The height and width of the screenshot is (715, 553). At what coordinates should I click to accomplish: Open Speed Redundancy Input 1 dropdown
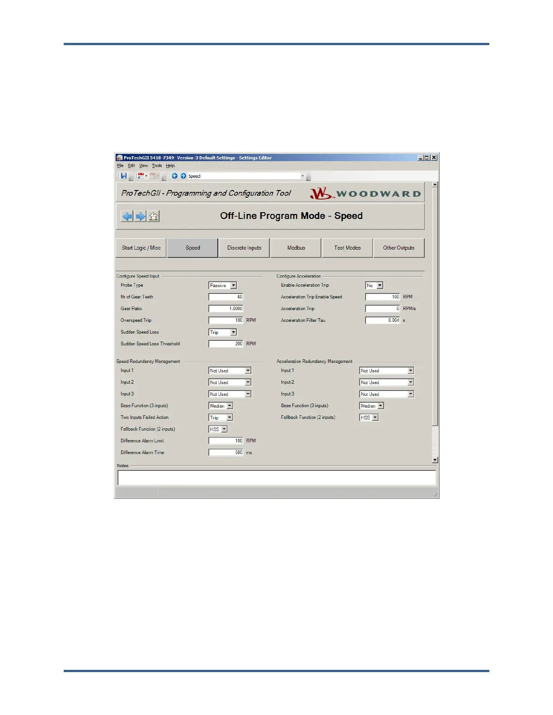click(248, 371)
